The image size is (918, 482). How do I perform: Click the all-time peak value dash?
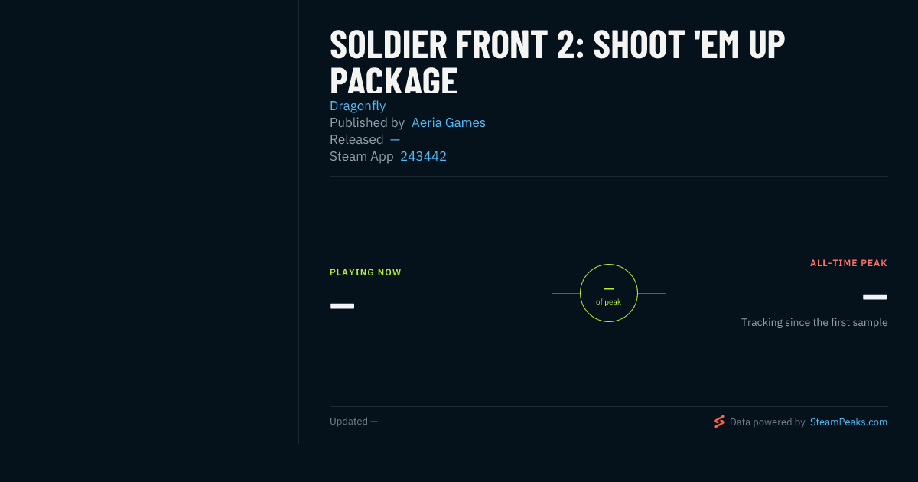pos(875,297)
